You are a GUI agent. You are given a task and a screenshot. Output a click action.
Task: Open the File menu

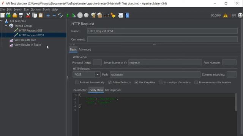click(3, 9)
